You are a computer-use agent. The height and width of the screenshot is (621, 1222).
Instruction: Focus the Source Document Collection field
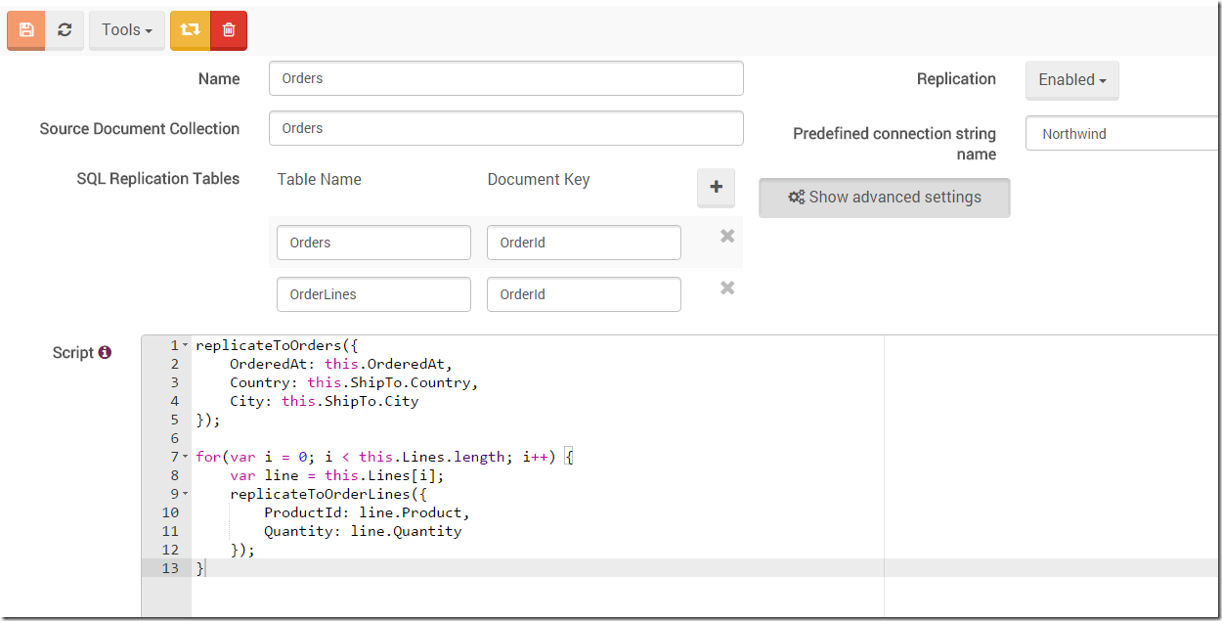505,128
